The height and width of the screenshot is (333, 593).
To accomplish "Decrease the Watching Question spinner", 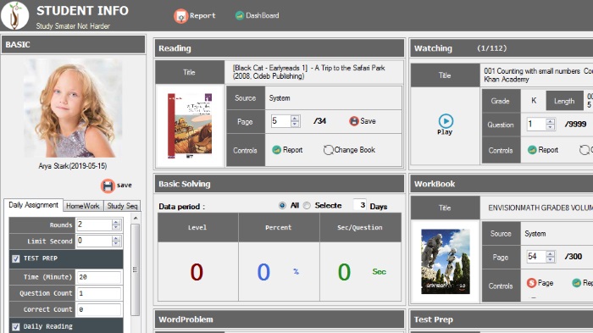I will point(551,127).
